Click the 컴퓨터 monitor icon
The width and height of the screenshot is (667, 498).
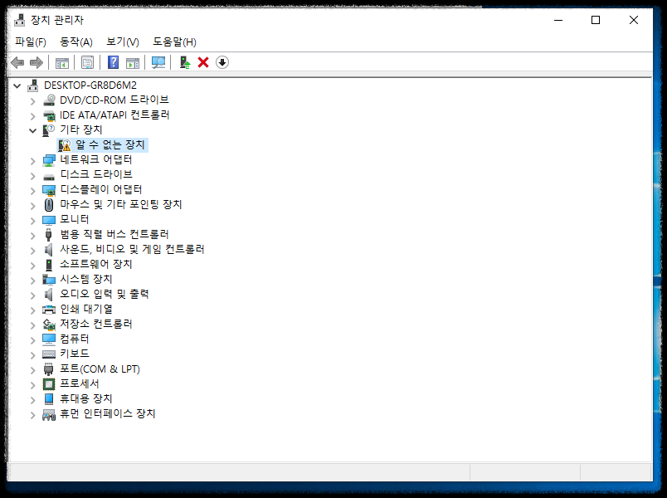click(x=49, y=339)
